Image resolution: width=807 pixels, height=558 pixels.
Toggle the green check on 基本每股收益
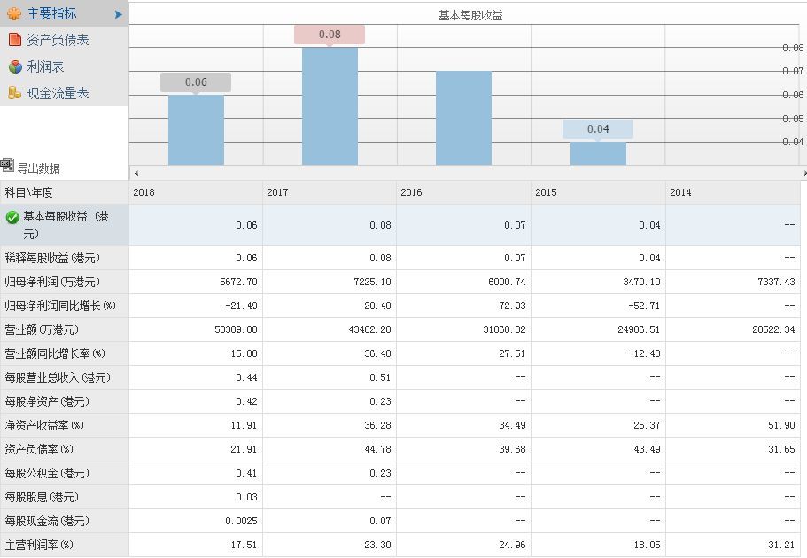(x=12, y=217)
